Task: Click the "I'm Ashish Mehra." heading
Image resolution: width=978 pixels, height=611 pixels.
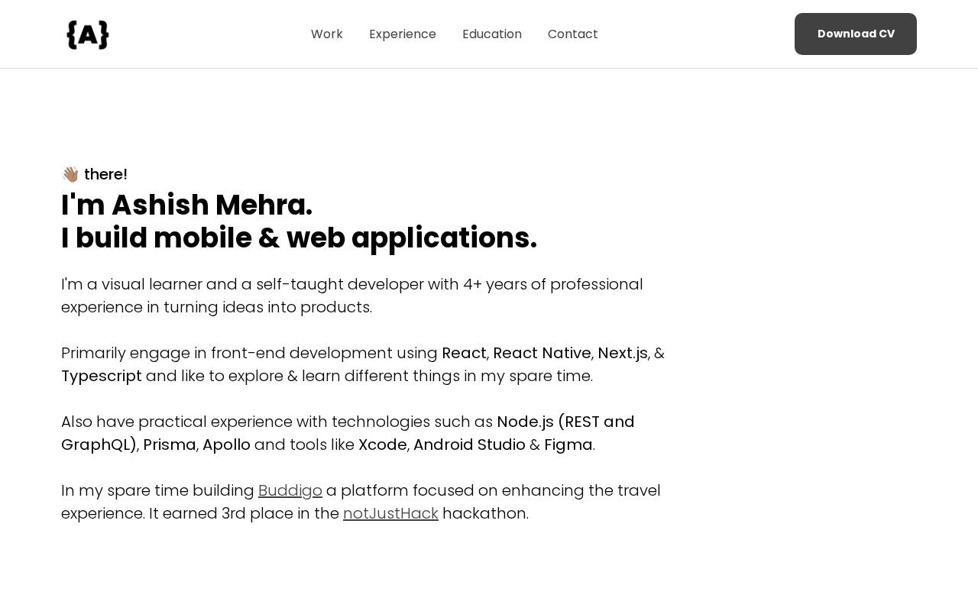Action: point(187,205)
